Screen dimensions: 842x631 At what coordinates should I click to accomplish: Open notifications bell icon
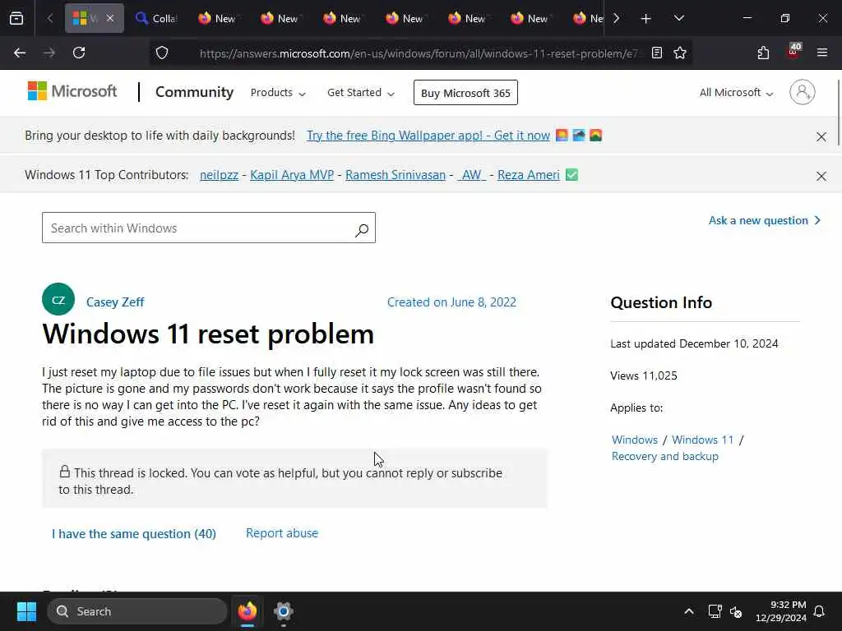819,611
